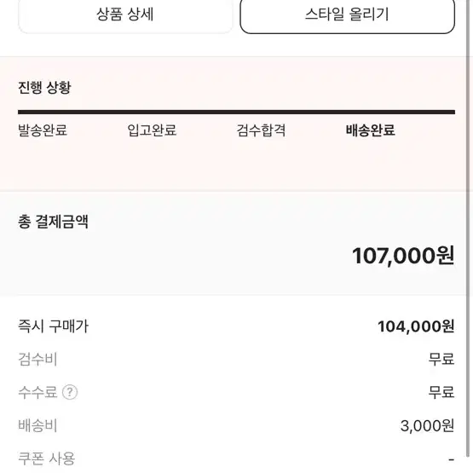The width and height of the screenshot is (473, 473).
Task: Click the vertical scrollbar on the right edge
Action: click(468, 229)
